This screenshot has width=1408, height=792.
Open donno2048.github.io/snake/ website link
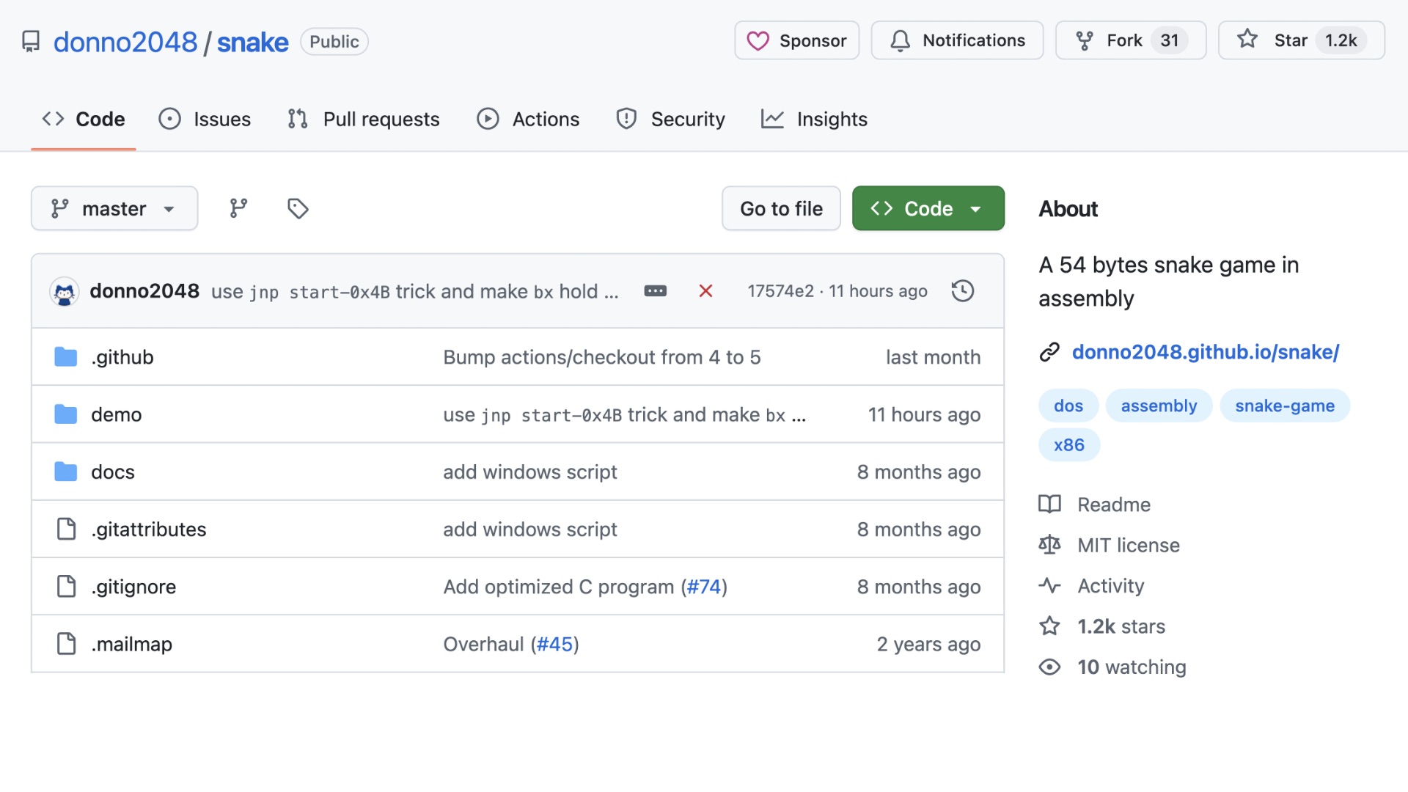(x=1205, y=352)
